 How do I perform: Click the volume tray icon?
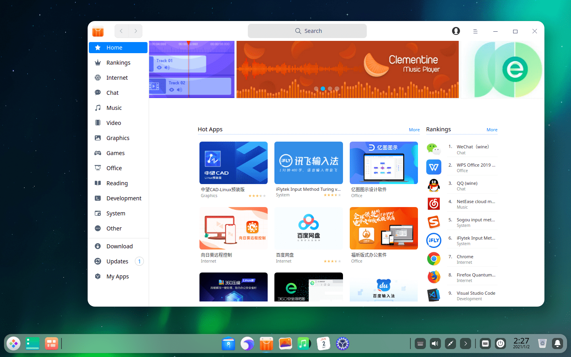click(435, 344)
